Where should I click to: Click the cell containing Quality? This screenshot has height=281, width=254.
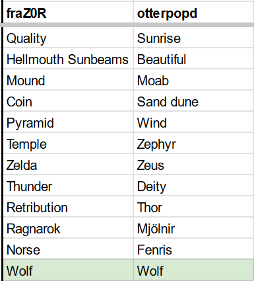[x=69, y=38]
